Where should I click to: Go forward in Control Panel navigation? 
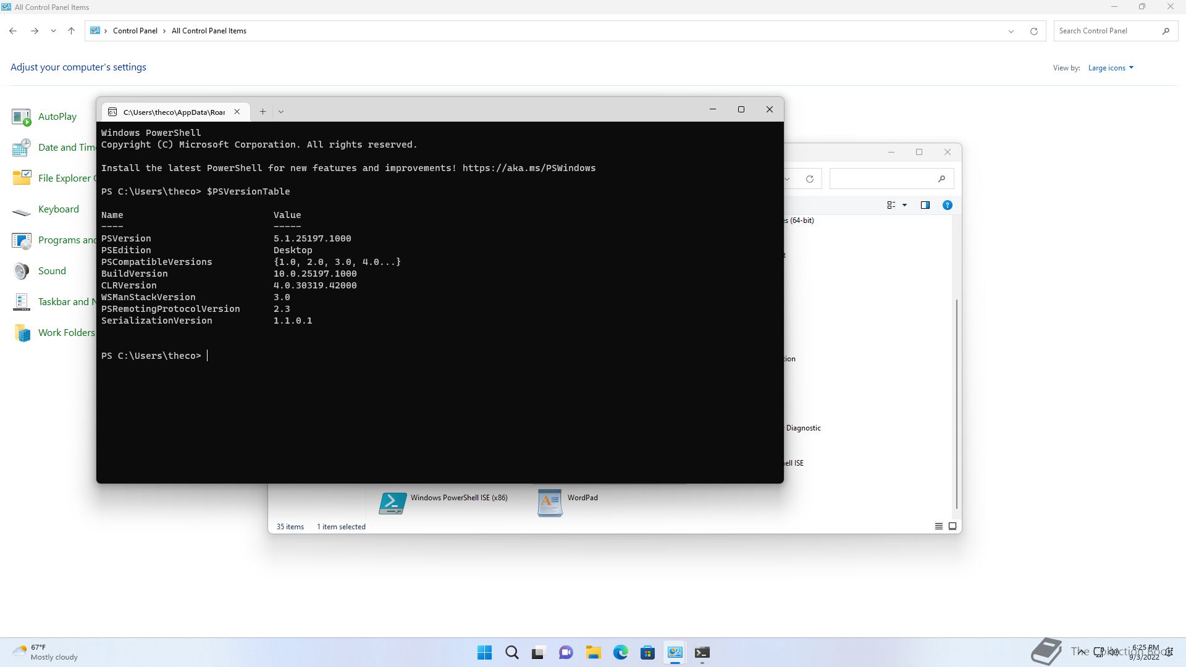click(35, 31)
